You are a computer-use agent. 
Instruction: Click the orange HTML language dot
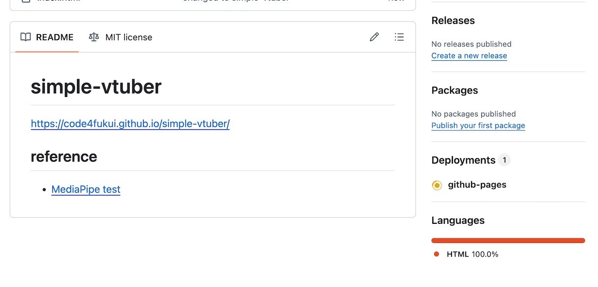pyautogui.click(x=436, y=254)
